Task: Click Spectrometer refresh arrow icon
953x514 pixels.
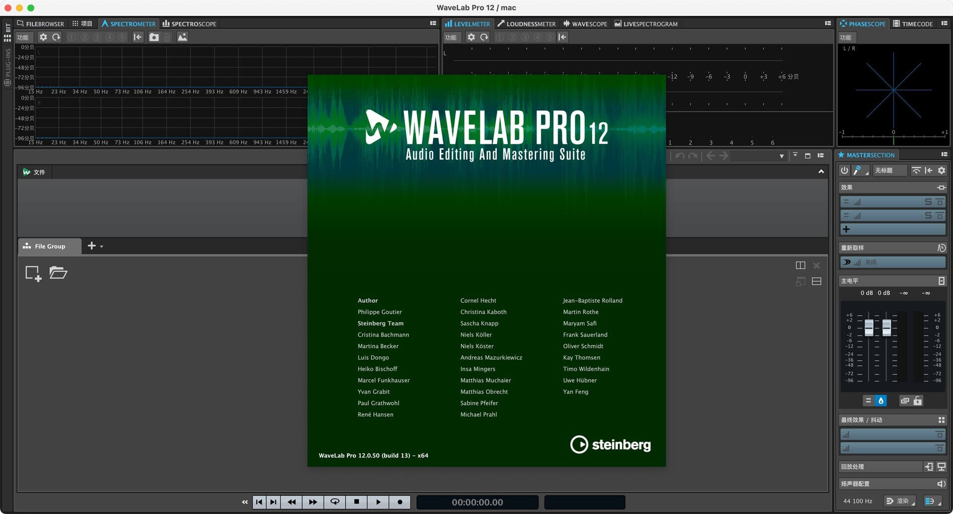Action: pyautogui.click(x=56, y=37)
